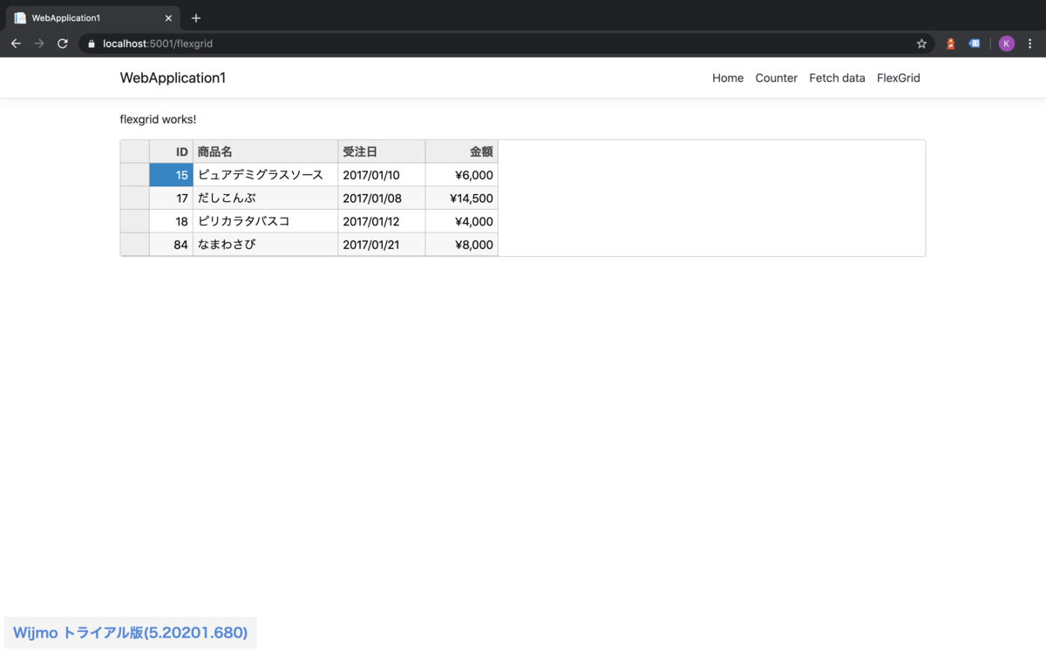The height and width of the screenshot is (653, 1046).
Task: Open the Fetch data nav link
Action: pyautogui.click(x=837, y=77)
